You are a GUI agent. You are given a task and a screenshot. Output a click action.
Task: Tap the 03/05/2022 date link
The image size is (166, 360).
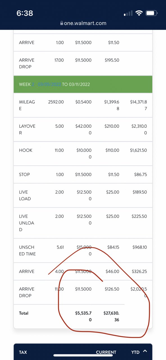tap(49, 84)
